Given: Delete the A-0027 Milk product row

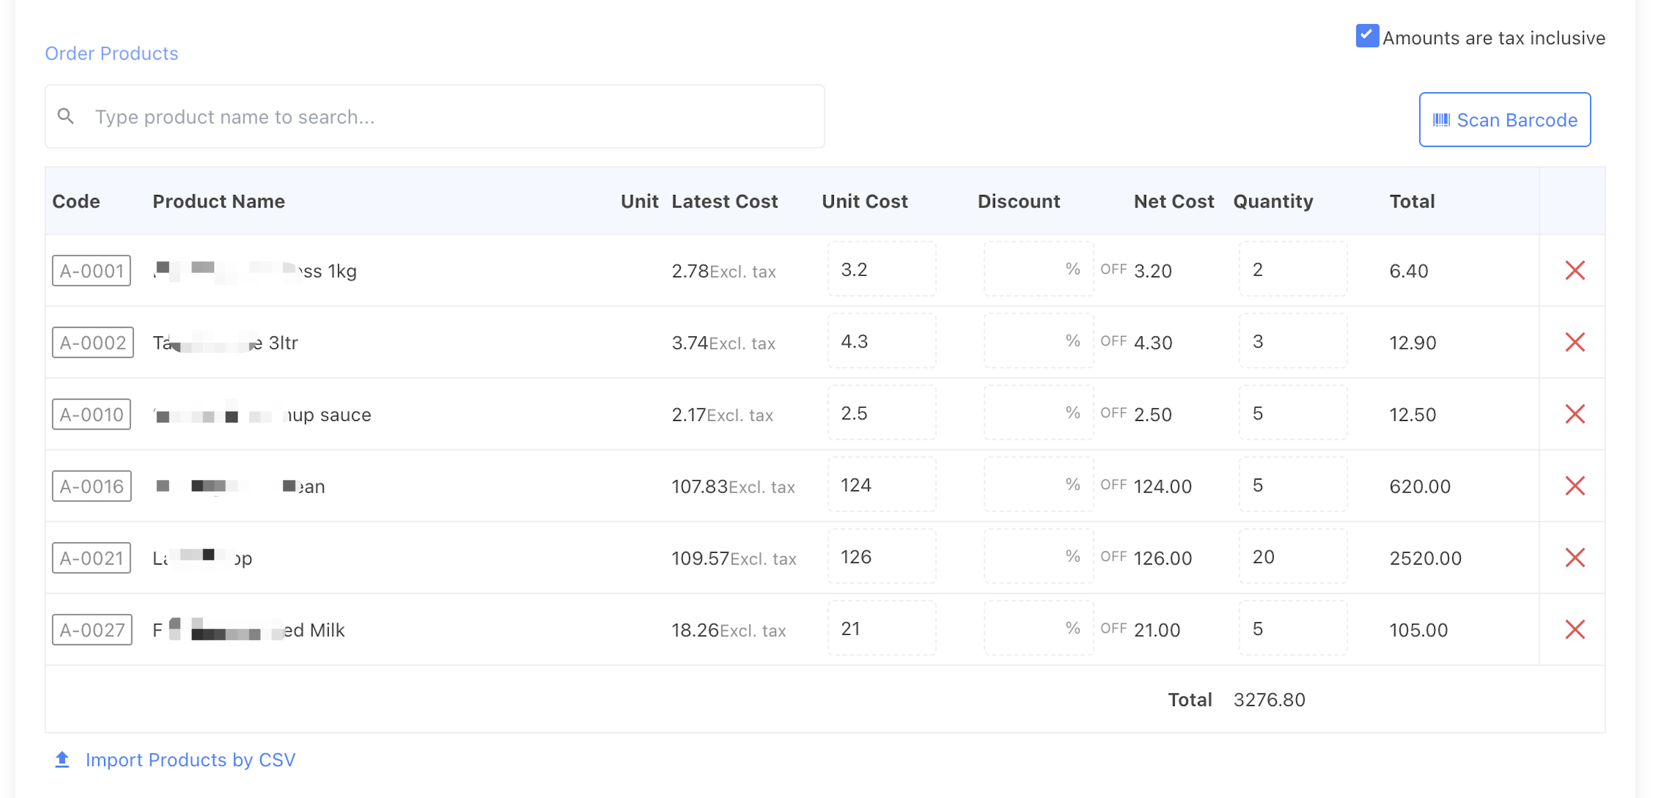Looking at the screenshot, I should [x=1575, y=630].
